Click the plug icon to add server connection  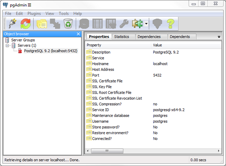12,24
